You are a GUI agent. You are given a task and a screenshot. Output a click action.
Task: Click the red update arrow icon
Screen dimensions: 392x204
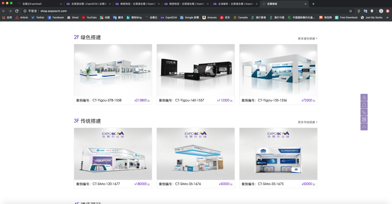(x=388, y=11)
